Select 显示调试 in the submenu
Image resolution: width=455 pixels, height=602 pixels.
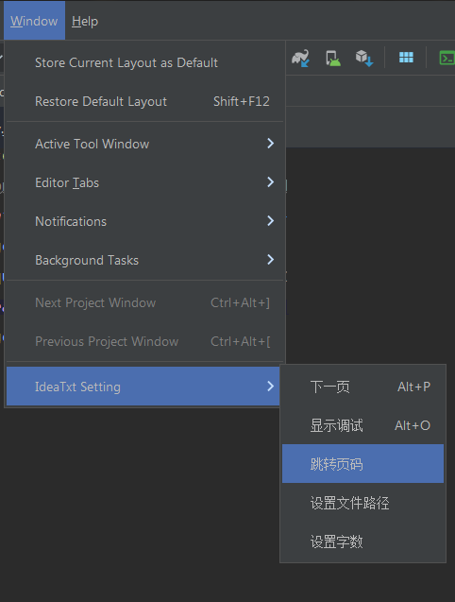362,425
